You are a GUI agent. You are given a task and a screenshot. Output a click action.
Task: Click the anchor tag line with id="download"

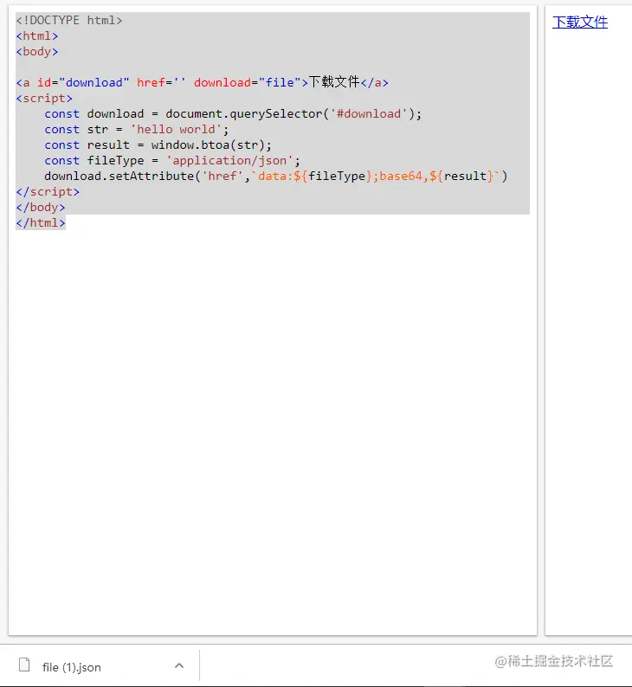tap(202, 82)
